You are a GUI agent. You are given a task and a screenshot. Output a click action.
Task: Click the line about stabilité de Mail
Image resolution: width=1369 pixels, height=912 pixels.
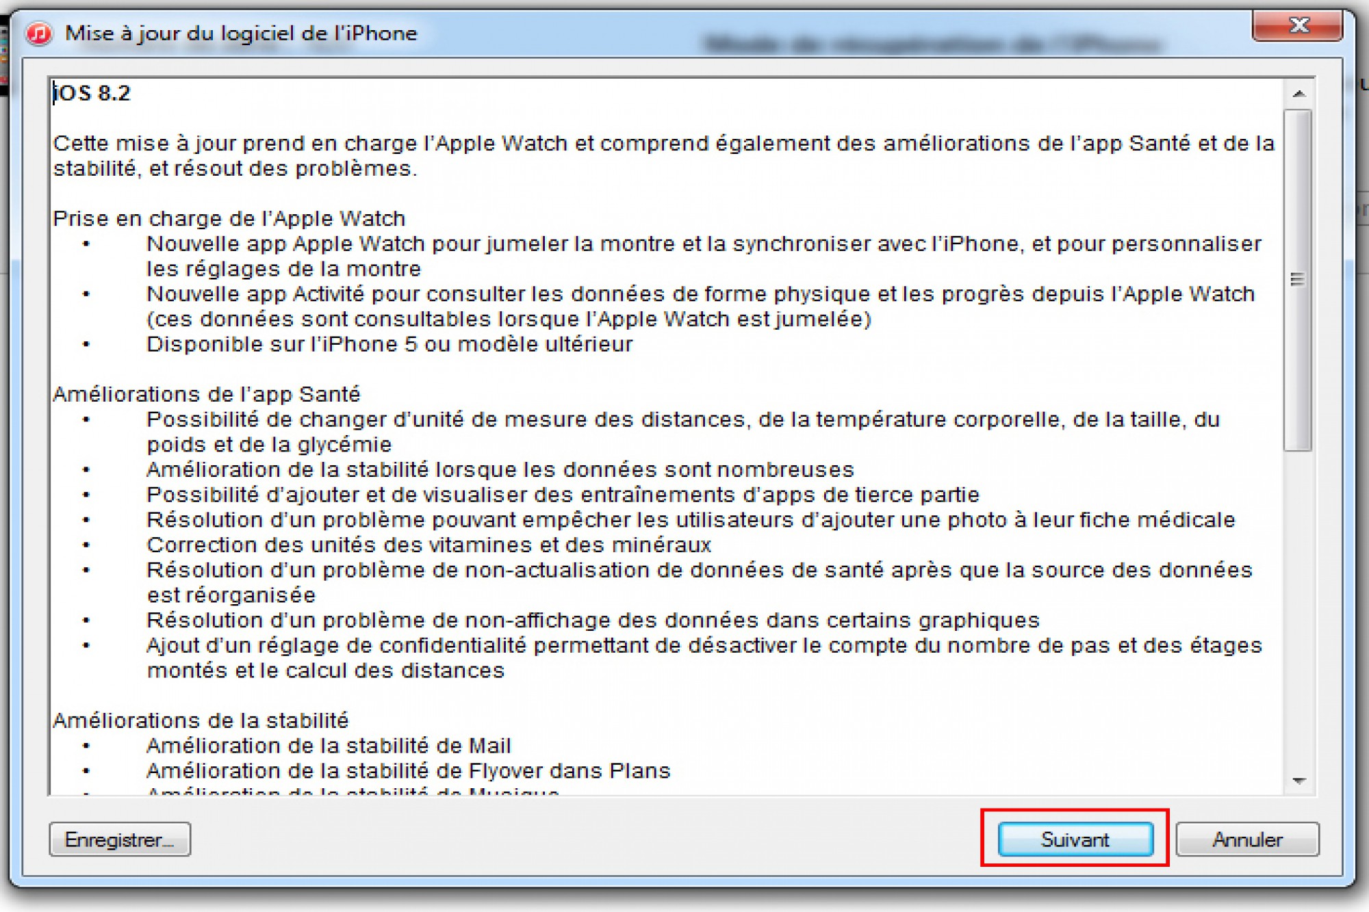[x=329, y=746]
